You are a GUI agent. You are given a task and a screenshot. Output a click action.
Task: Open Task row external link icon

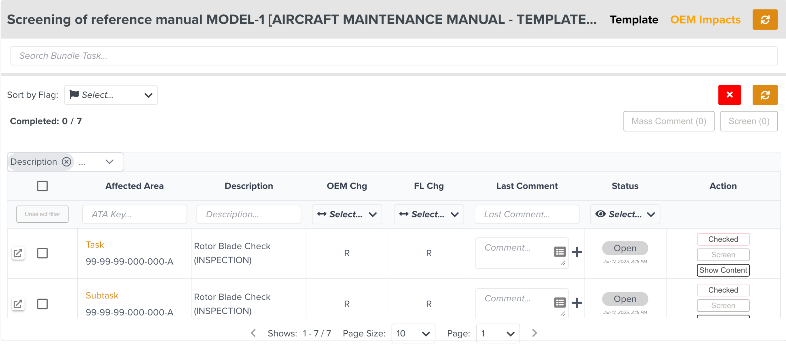coord(18,253)
